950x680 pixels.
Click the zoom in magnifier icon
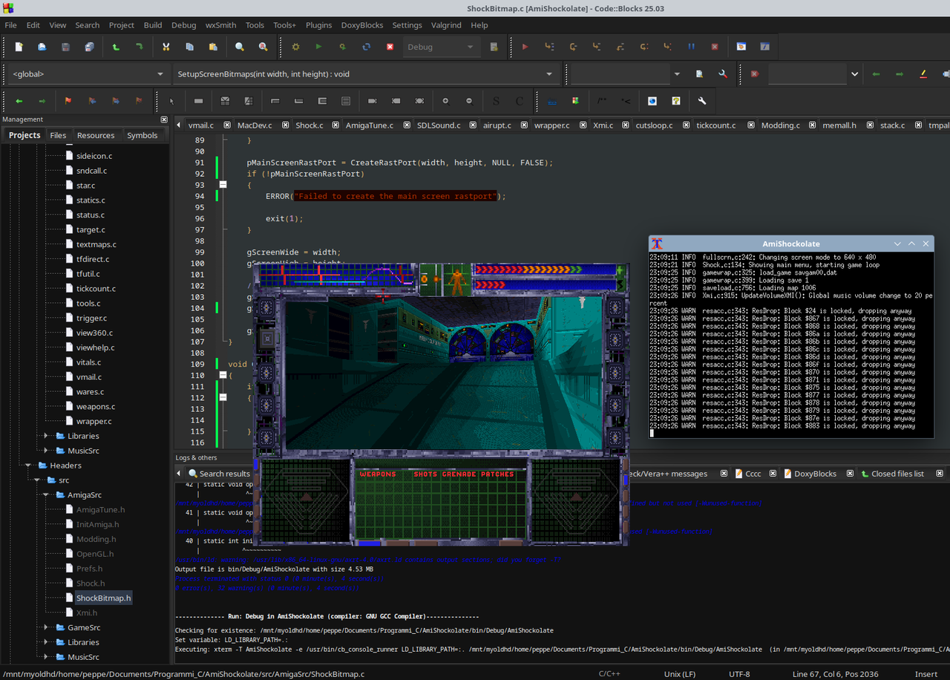[445, 101]
